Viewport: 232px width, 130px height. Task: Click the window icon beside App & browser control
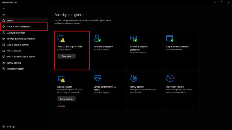pos(4,45)
